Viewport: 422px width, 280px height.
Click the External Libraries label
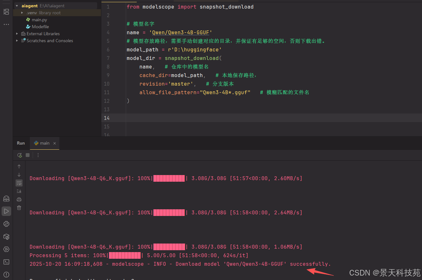coord(43,34)
